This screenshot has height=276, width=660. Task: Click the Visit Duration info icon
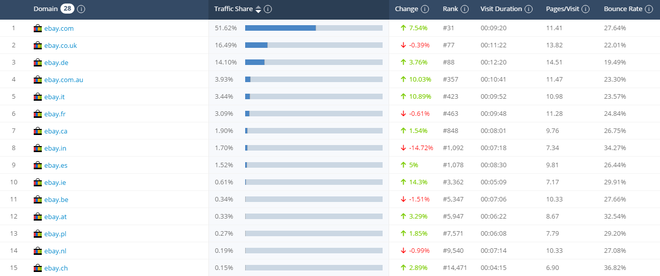pos(529,9)
